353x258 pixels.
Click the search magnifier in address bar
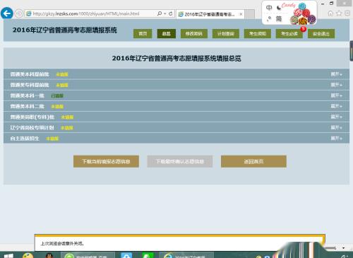160,13
